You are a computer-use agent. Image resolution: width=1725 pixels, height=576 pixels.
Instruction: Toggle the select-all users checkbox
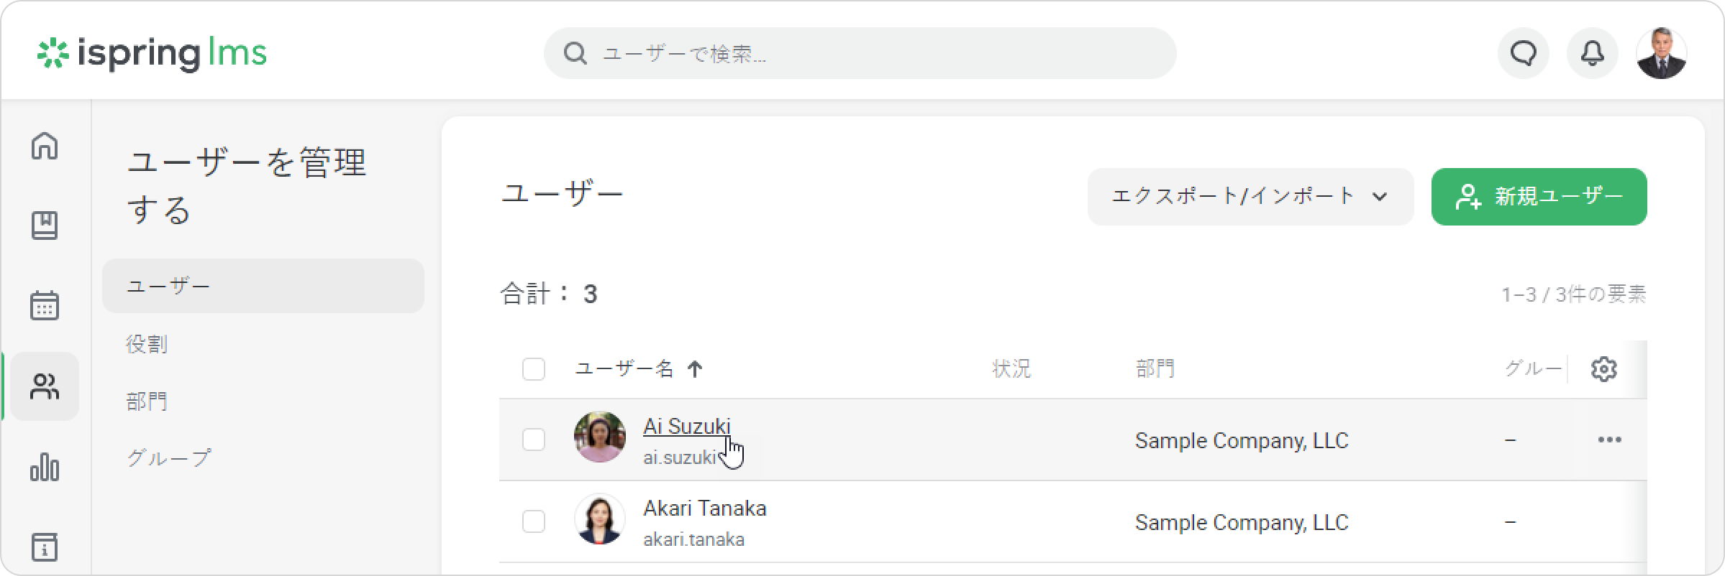[533, 369]
